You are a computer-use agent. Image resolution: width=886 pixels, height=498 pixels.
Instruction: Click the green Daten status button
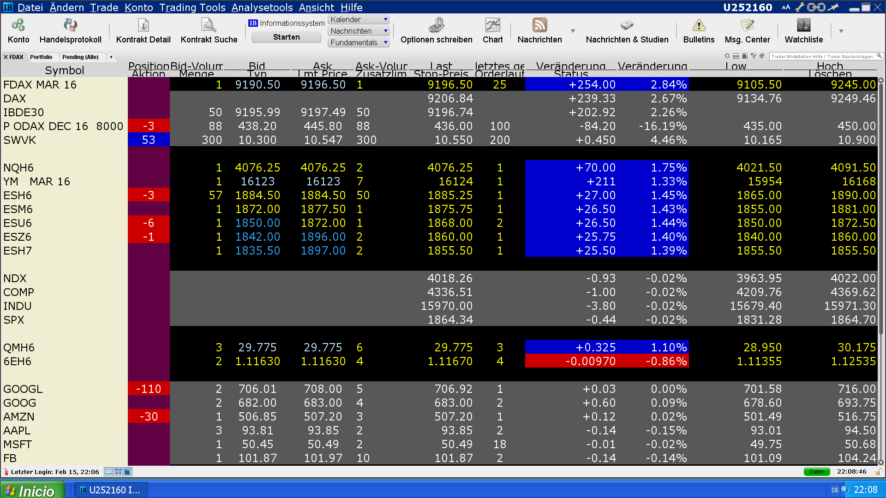pos(816,472)
